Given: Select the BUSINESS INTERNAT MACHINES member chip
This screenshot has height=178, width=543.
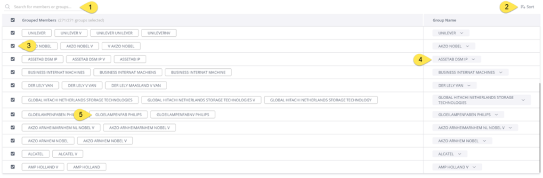Looking at the screenshot, I should (56, 72).
